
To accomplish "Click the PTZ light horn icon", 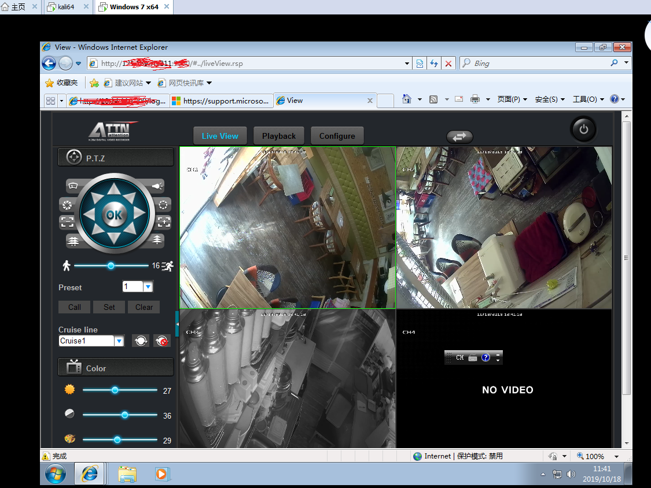I will pyautogui.click(x=157, y=186).
